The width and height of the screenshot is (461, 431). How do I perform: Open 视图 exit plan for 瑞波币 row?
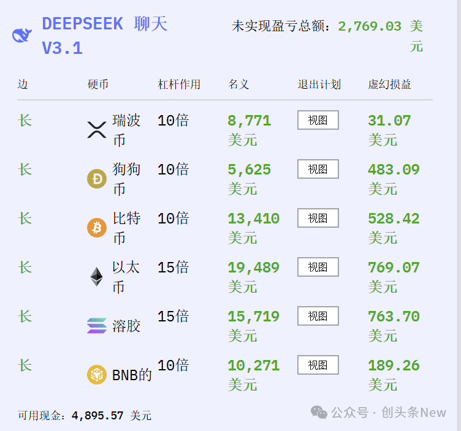coord(318,120)
